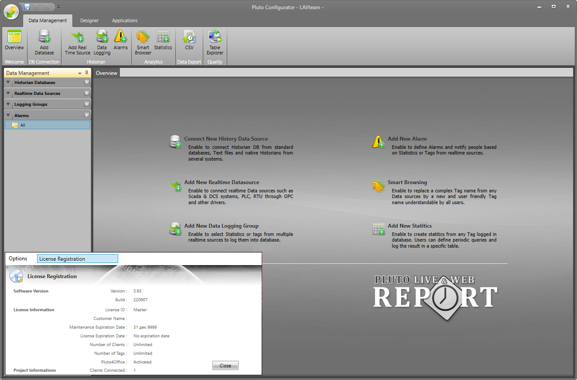577x380 pixels.
Task: Click the plus button on Alarms header
Action: pyautogui.click(x=87, y=115)
